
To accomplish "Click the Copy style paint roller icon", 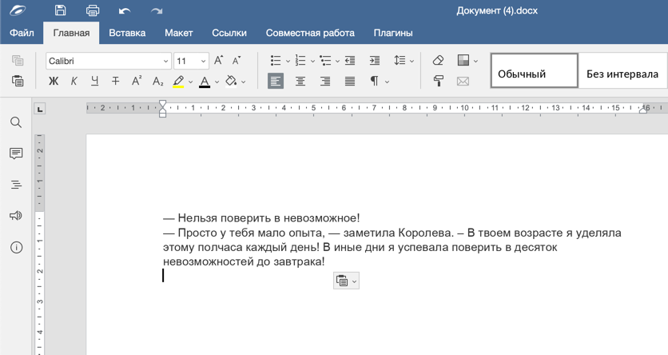I will (x=438, y=81).
